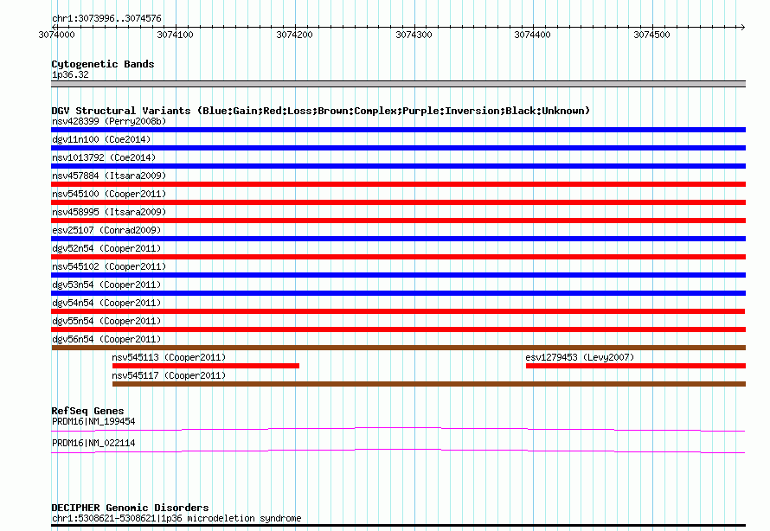770x531 pixels.
Task: Open variant label dgv11n100 (Coe2014)
Action: (101, 139)
